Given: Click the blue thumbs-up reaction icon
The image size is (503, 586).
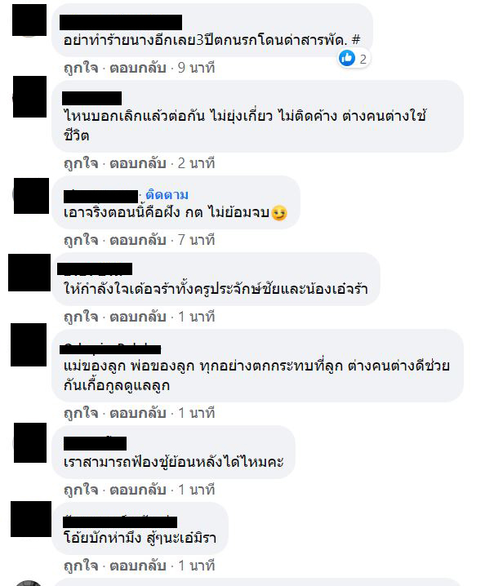Looking at the screenshot, I should point(347,58).
